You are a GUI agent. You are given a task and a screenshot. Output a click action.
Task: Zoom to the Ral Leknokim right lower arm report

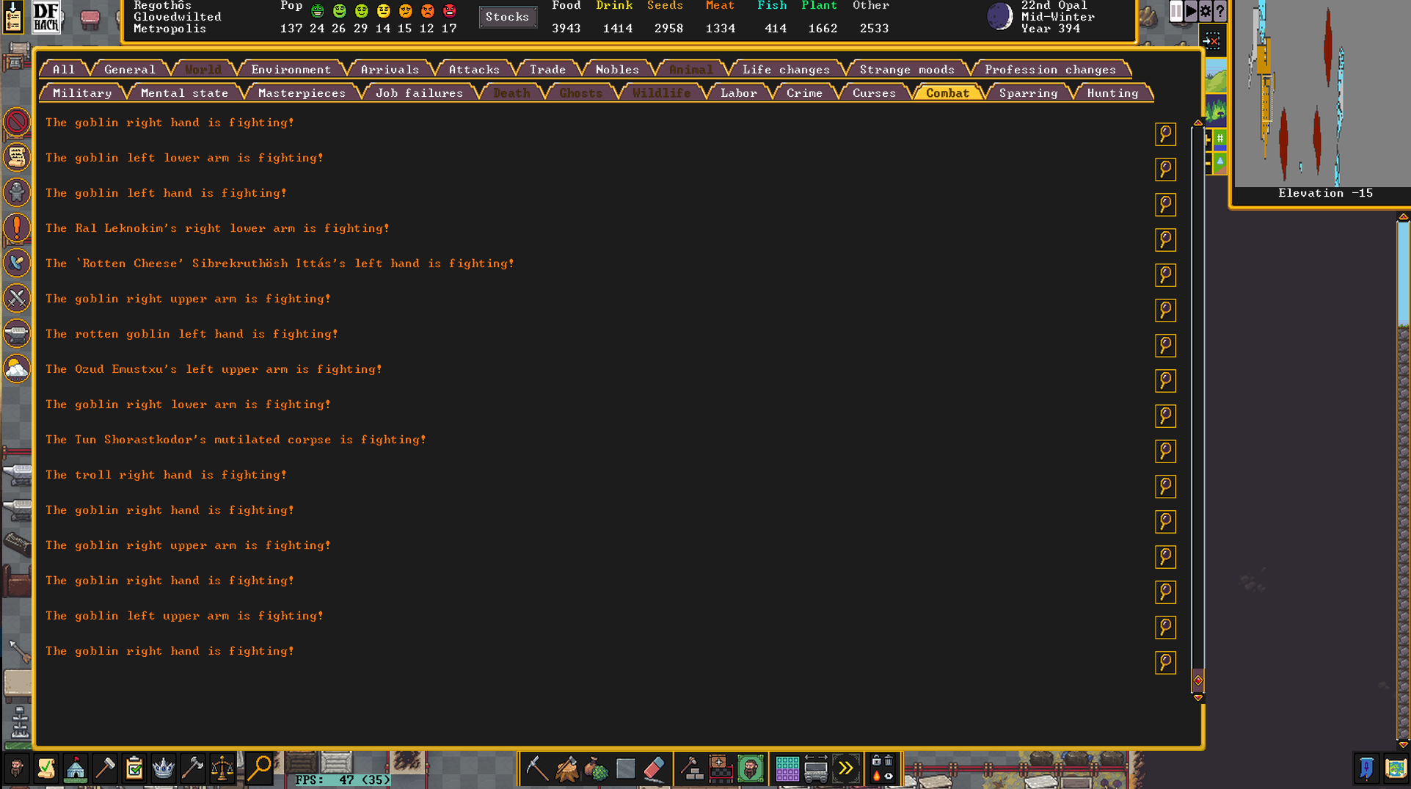coord(1165,240)
